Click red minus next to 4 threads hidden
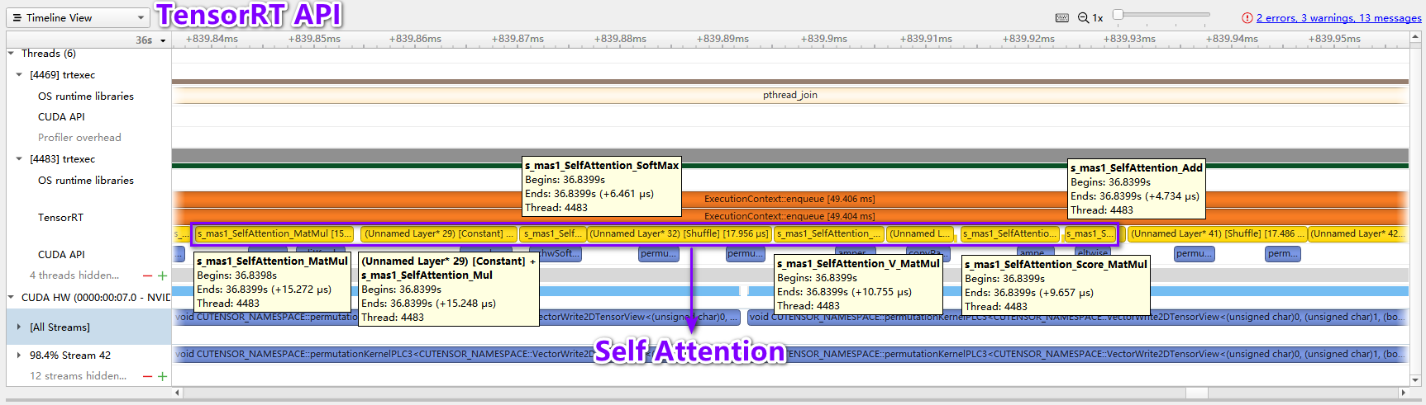 pyautogui.click(x=148, y=276)
